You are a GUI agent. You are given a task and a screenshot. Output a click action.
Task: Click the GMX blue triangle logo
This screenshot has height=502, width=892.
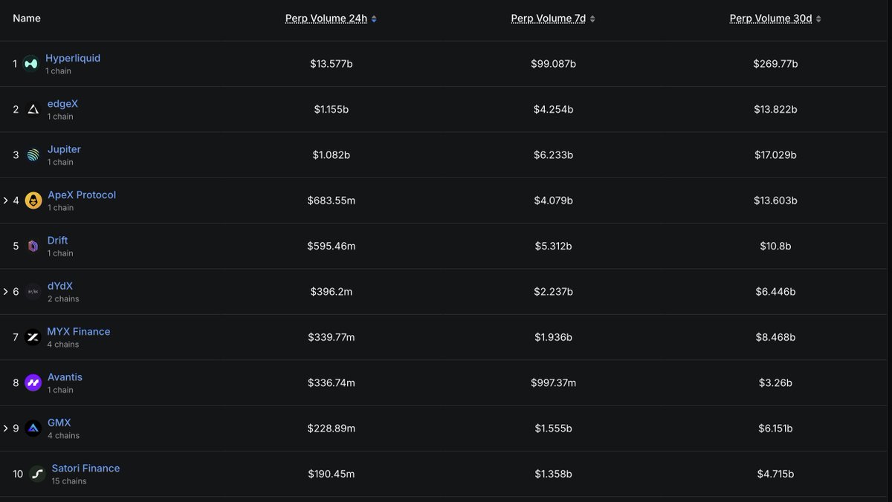pyautogui.click(x=33, y=428)
